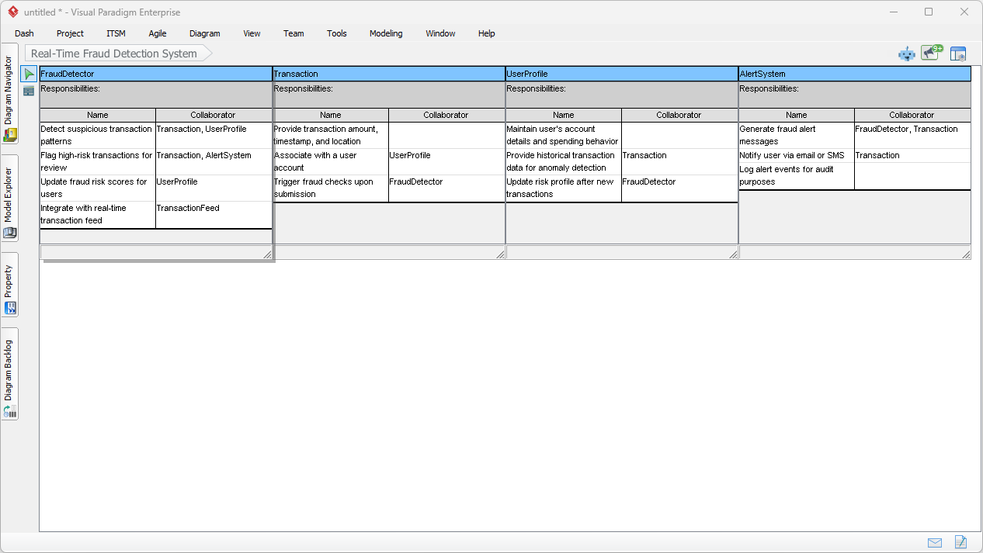This screenshot has width=983, height=553.
Task: Open the Modeling menu
Action: [385, 33]
